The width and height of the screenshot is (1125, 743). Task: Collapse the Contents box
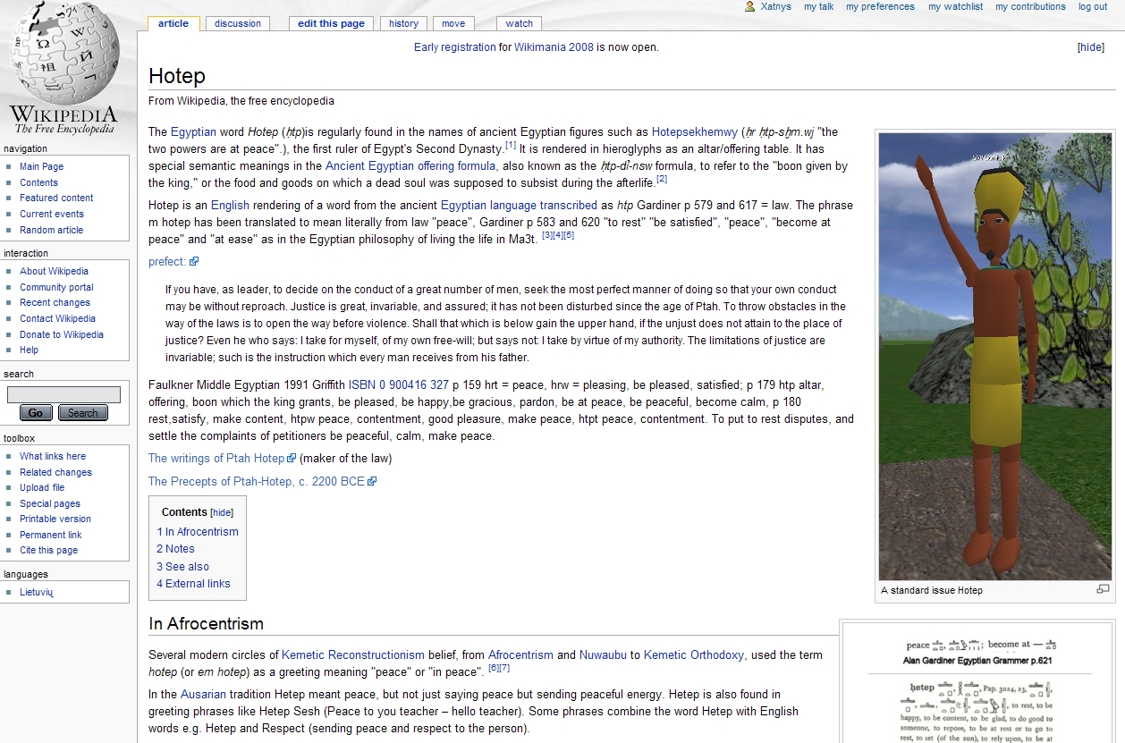(x=220, y=511)
